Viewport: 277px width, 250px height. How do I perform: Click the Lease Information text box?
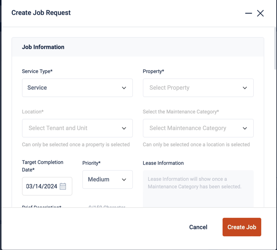click(198, 188)
